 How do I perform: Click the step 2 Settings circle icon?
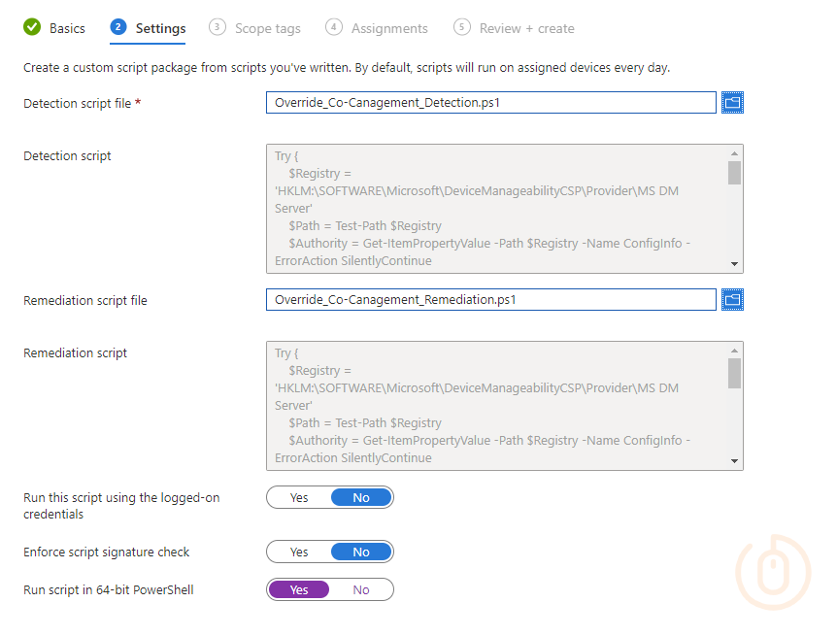click(x=117, y=26)
